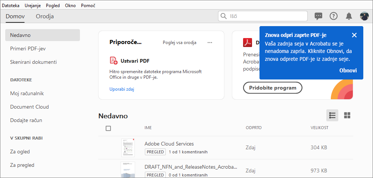Viewport: 373px width, 178px height.
Task: Click the 304 KB size value
Action: 319,147
